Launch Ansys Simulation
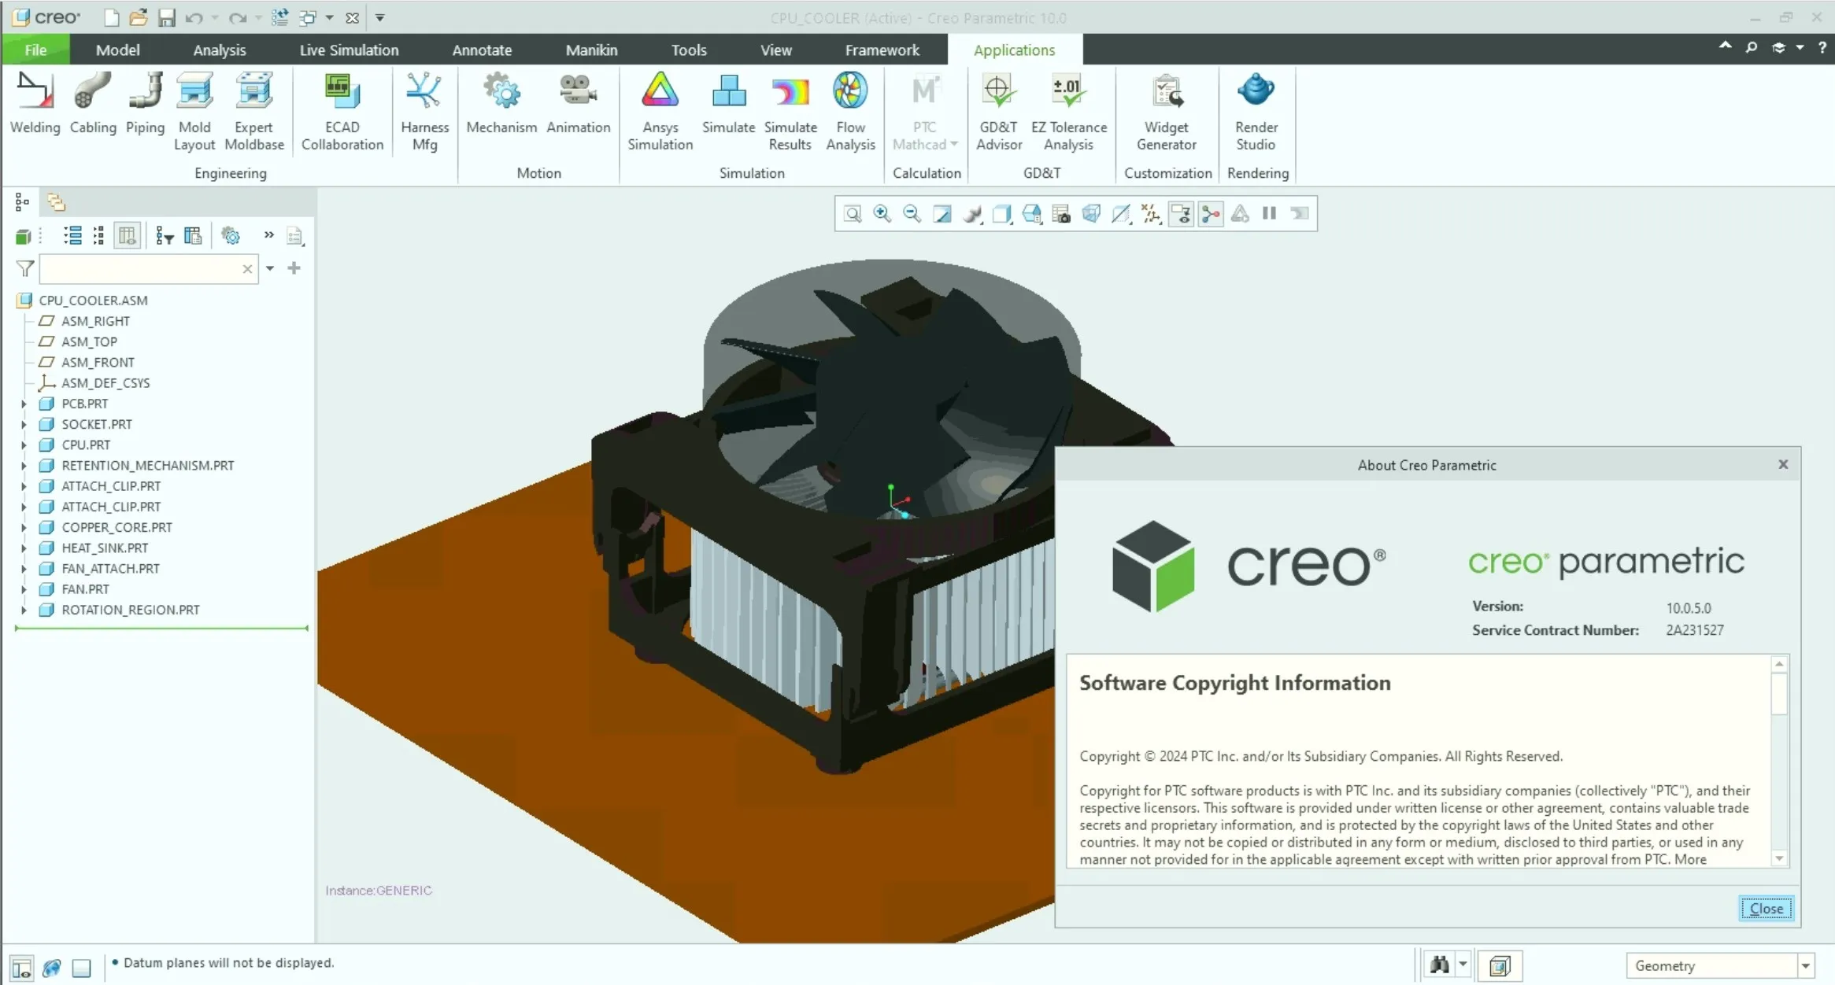The height and width of the screenshot is (985, 1835). 660,112
